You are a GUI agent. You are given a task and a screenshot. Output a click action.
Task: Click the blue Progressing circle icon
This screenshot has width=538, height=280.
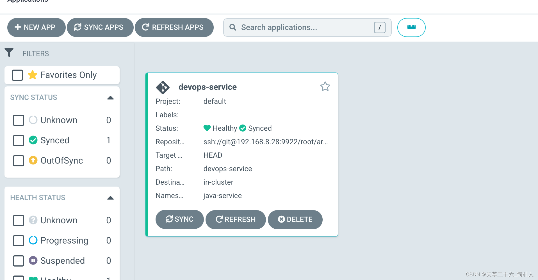pos(33,240)
